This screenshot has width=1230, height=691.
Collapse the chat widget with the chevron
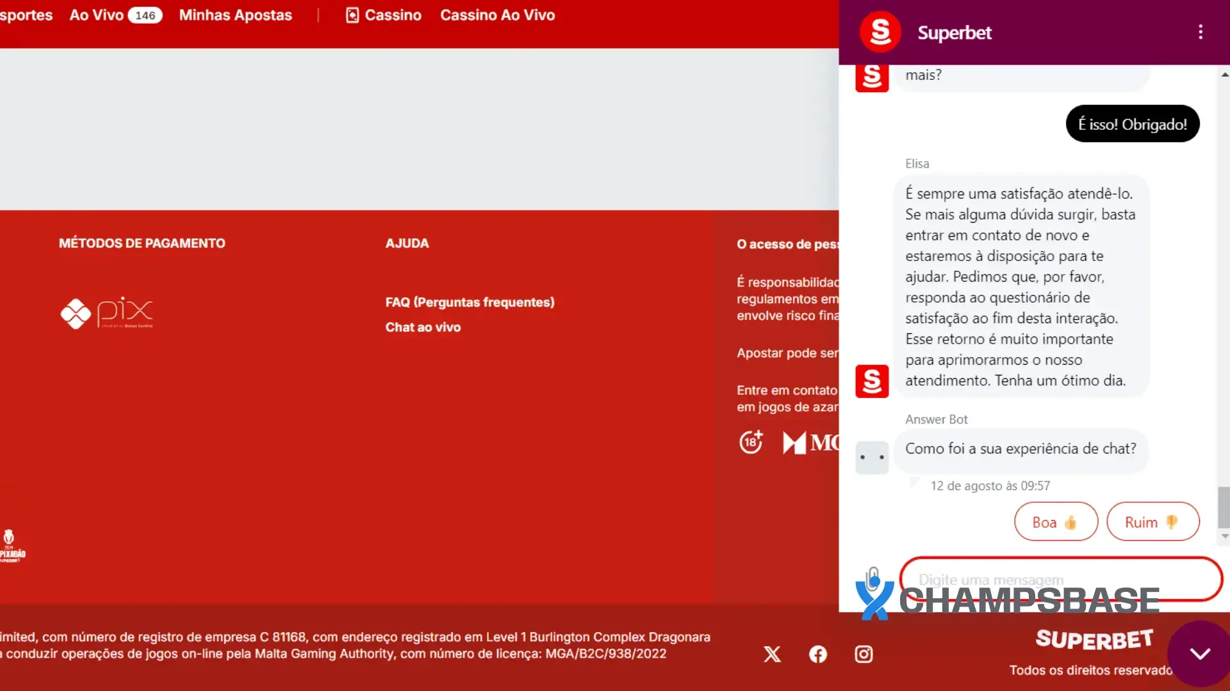[1199, 652]
